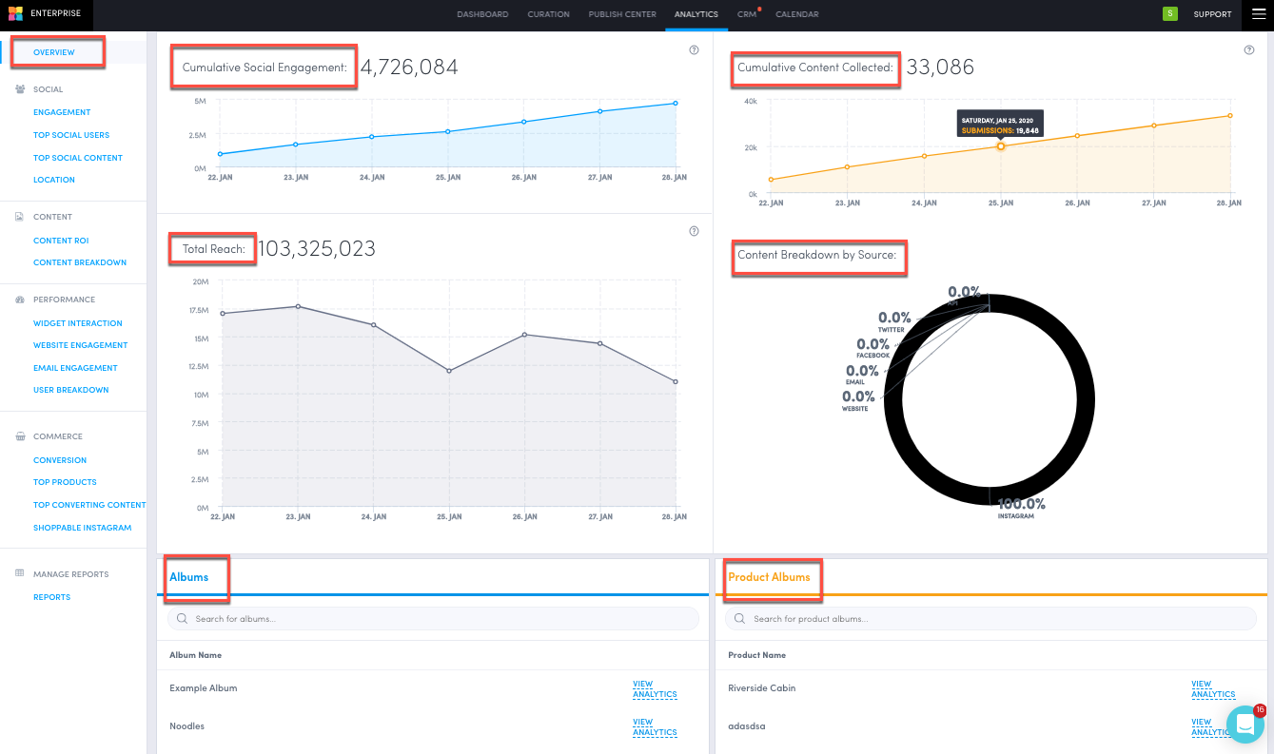Open the Intercom chat bubble
1274x754 pixels.
(x=1245, y=724)
